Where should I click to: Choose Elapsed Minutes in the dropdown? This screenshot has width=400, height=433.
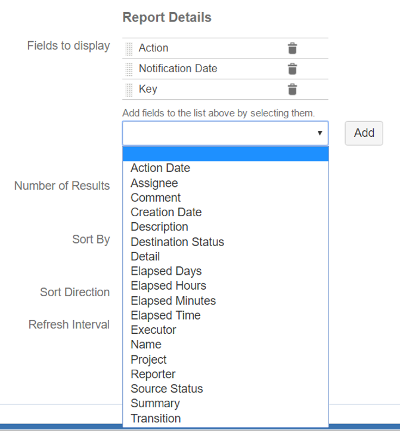click(x=173, y=300)
